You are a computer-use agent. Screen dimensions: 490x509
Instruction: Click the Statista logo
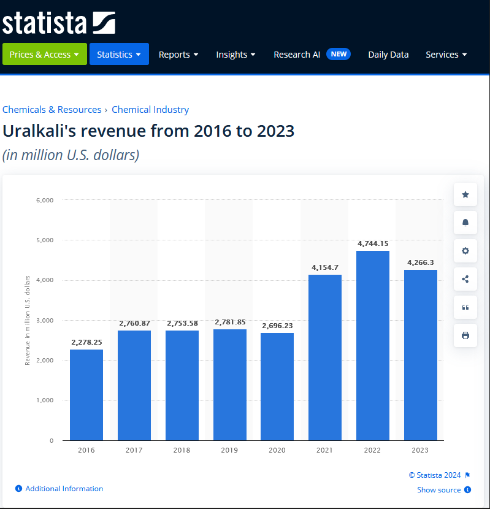59,23
